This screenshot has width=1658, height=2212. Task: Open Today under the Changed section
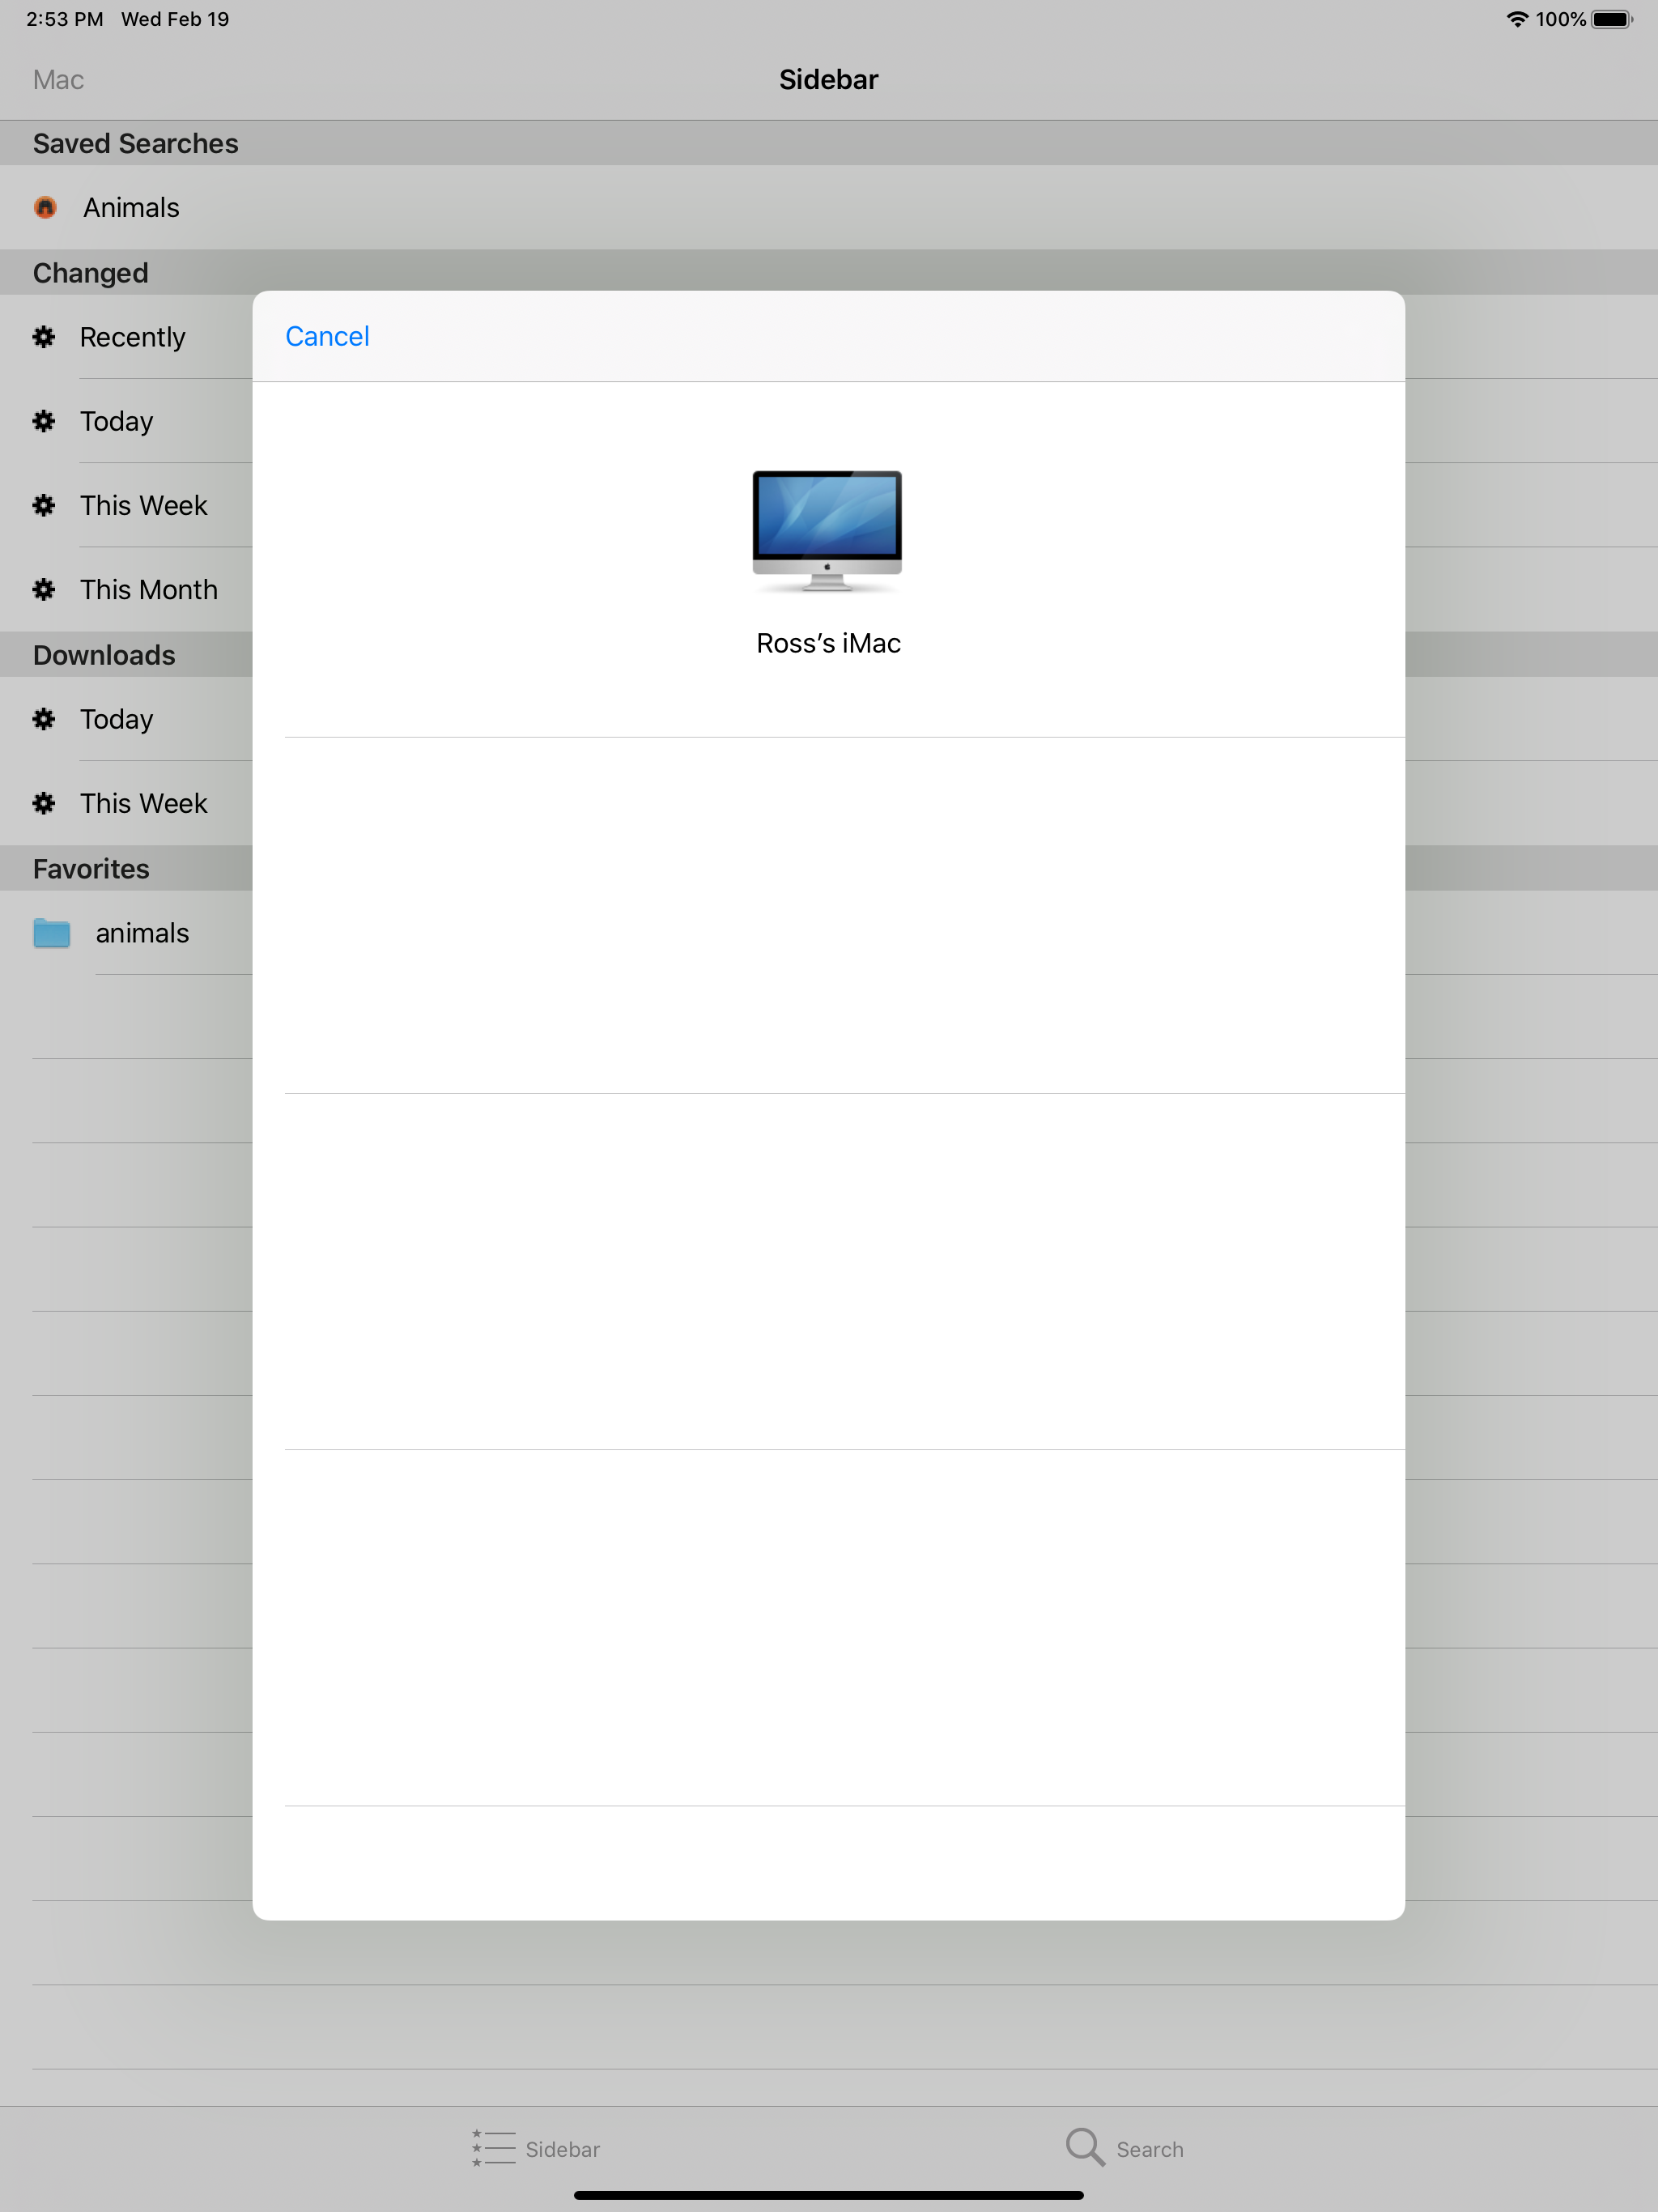coord(117,421)
